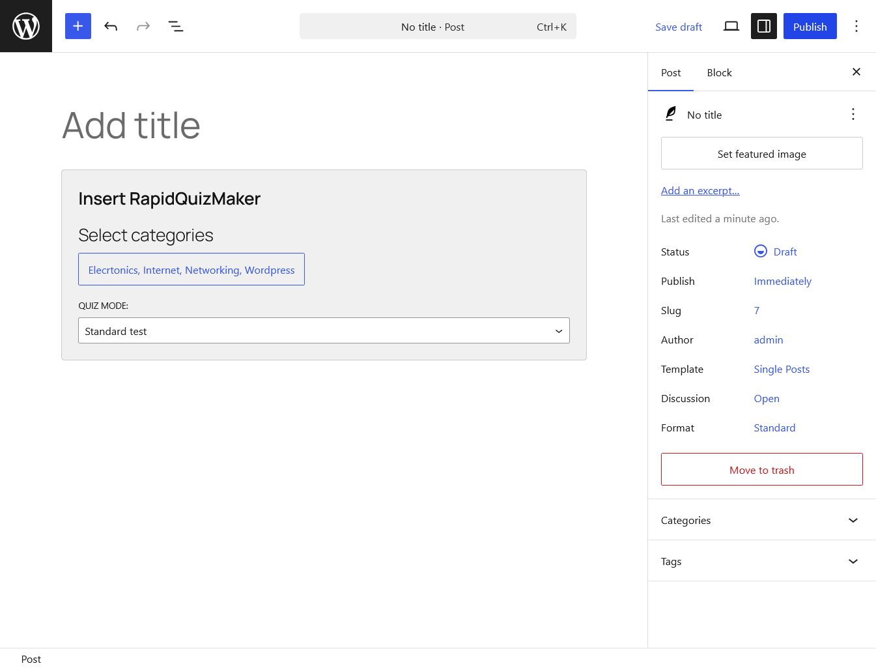This screenshot has width=876, height=668.
Task: Edit the slug value 7
Action: click(757, 310)
